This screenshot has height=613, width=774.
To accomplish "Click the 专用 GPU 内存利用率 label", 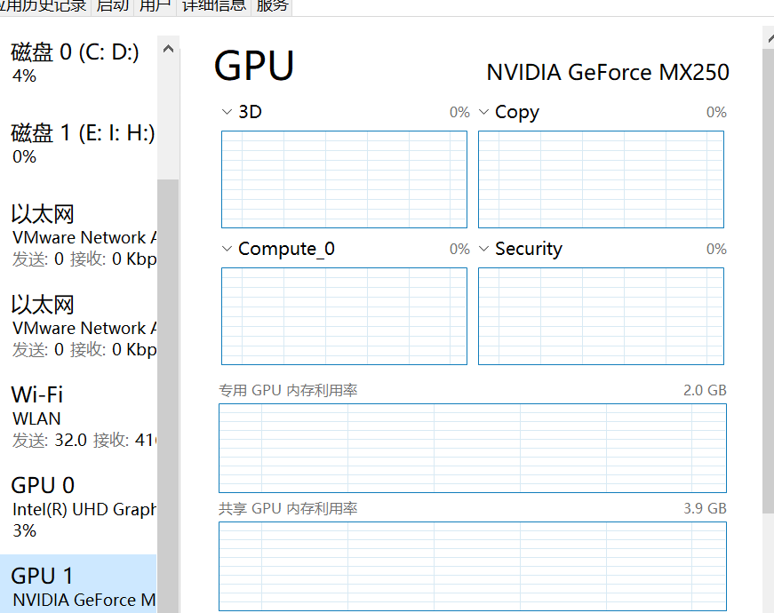I will pyautogui.click(x=288, y=390).
